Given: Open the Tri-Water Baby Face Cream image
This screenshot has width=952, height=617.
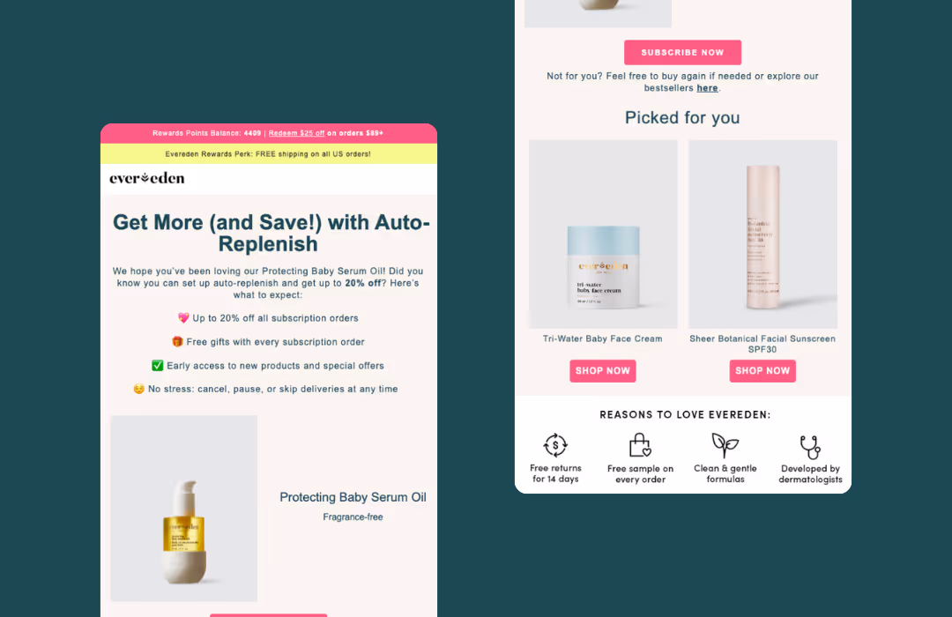Looking at the screenshot, I should (x=603, y=234).
